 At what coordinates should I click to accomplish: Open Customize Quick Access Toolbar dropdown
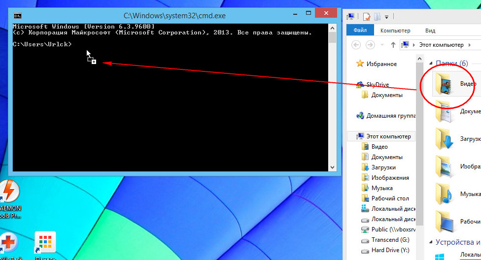pos(386,17)
